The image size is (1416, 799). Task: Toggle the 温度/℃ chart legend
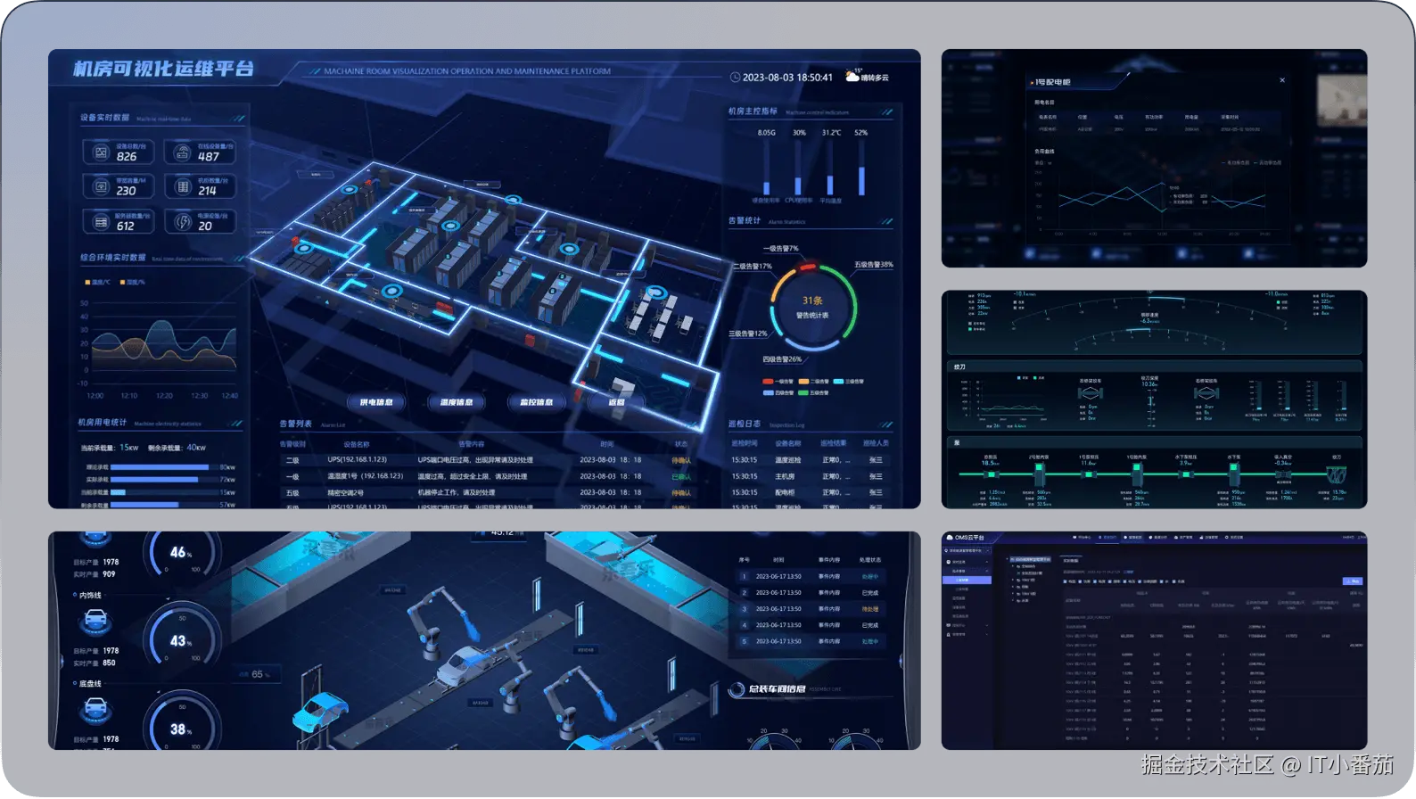[x=97, y=282]
